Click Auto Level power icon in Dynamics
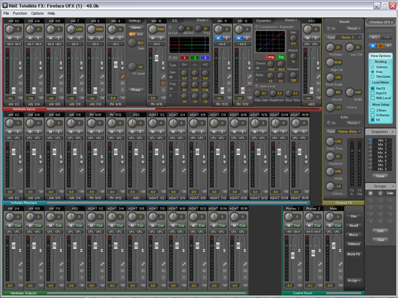 257,86
